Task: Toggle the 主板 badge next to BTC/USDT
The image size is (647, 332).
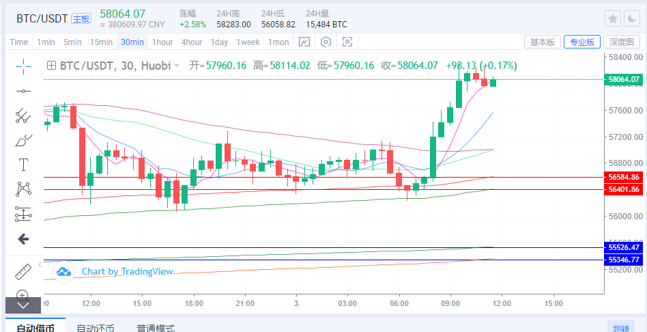Action: (x=81, y=18)
